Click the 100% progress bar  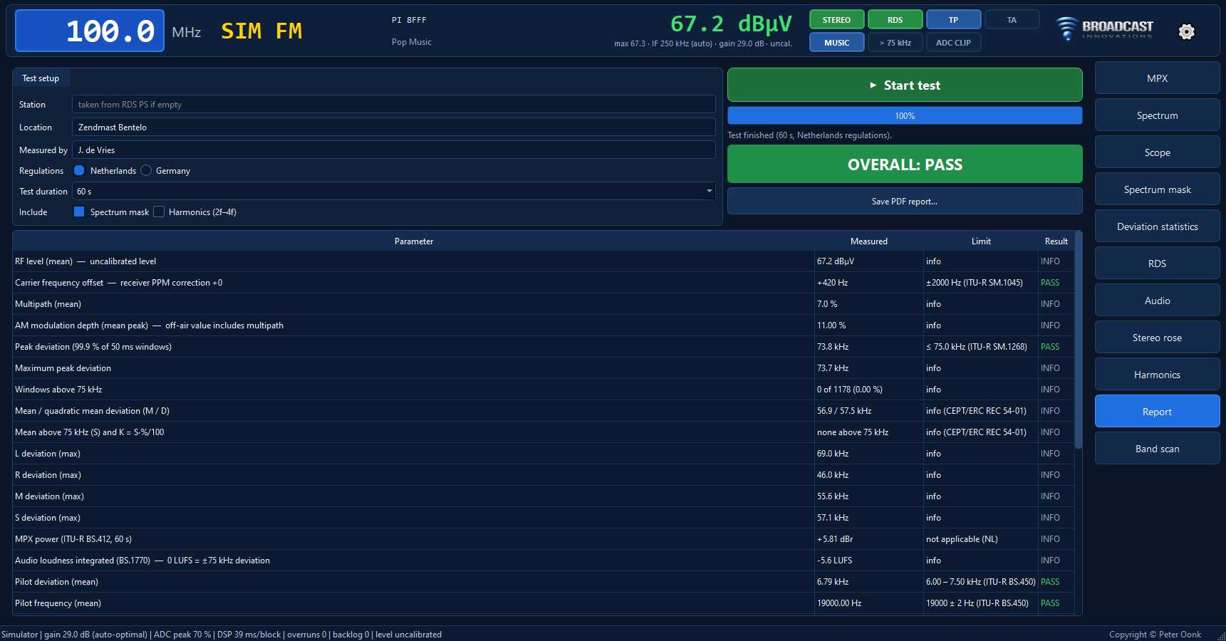[x=905, y=115]
